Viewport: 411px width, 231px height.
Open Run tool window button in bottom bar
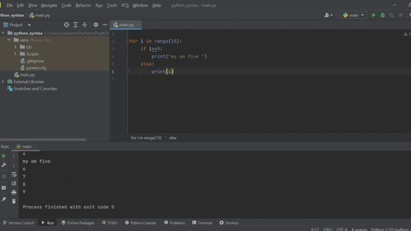point(48,223)
